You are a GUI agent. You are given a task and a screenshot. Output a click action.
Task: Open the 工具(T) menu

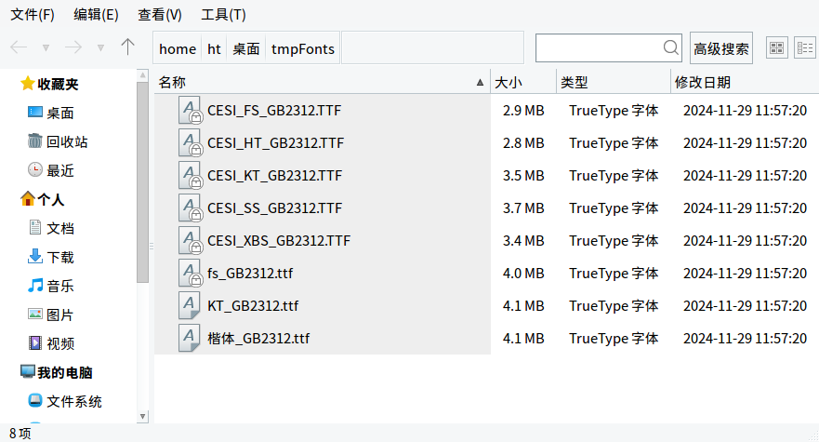(223, 15)
